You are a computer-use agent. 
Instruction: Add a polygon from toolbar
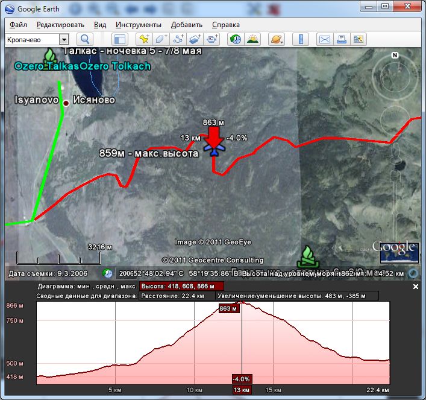tap(161, 39)
